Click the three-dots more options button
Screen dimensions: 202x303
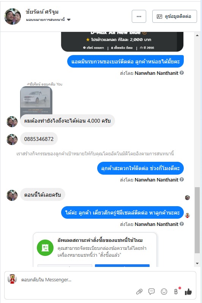(139, 16)
